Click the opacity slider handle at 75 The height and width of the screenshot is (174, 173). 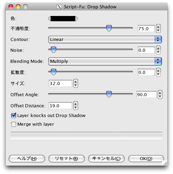click(109, 28)
